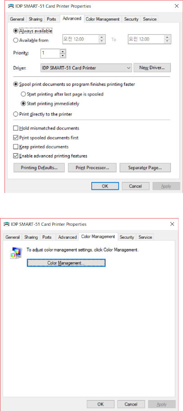The width and height of the screenshot is (183, 411).
Task: Click printer icon in bottom dialog title bar
Action: point(7,224)
